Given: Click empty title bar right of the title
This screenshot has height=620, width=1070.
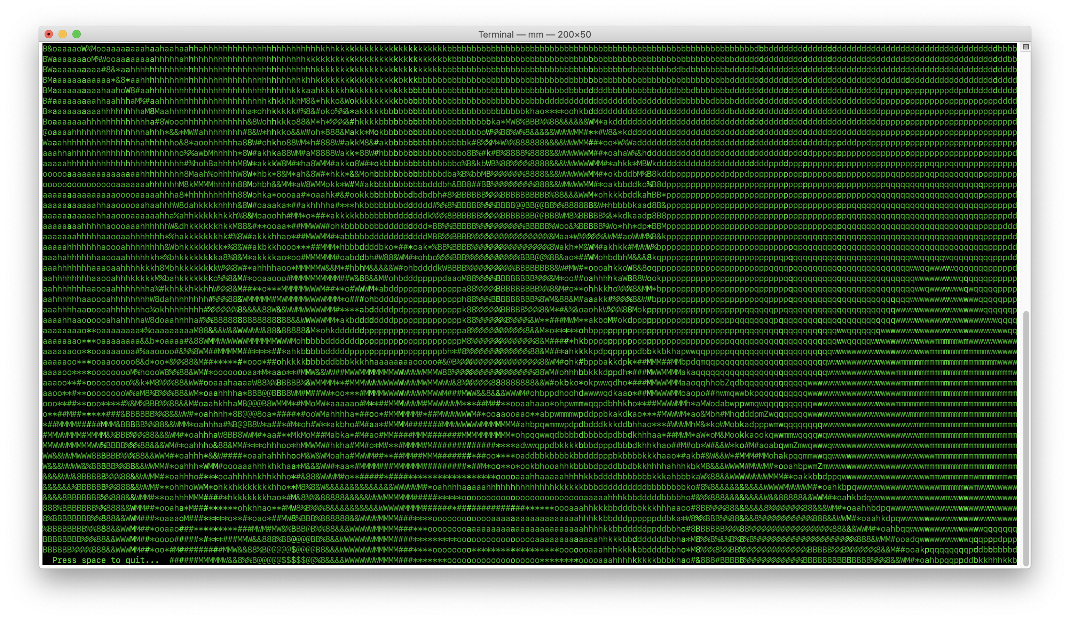Looking at the screenshot, I should 807,34.
